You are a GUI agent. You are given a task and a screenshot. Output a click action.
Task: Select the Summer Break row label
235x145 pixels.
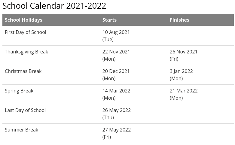tap(21, 130)
